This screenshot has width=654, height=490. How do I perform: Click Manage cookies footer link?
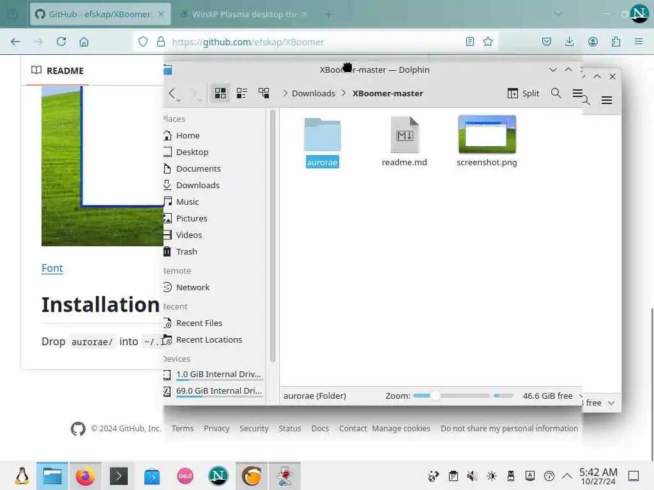[401, 428]
